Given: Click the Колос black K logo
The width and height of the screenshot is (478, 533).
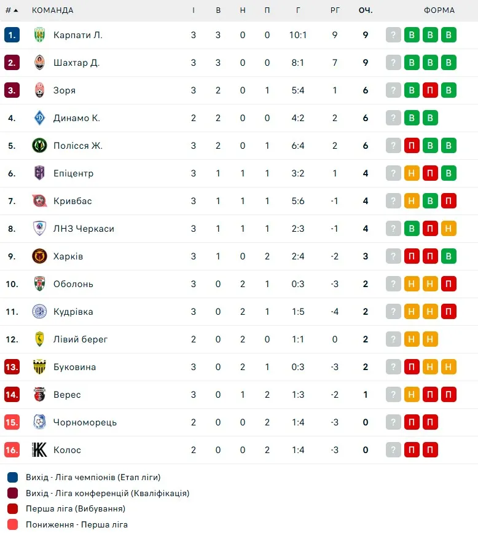Looking at the screenshot, I should 39,450.
